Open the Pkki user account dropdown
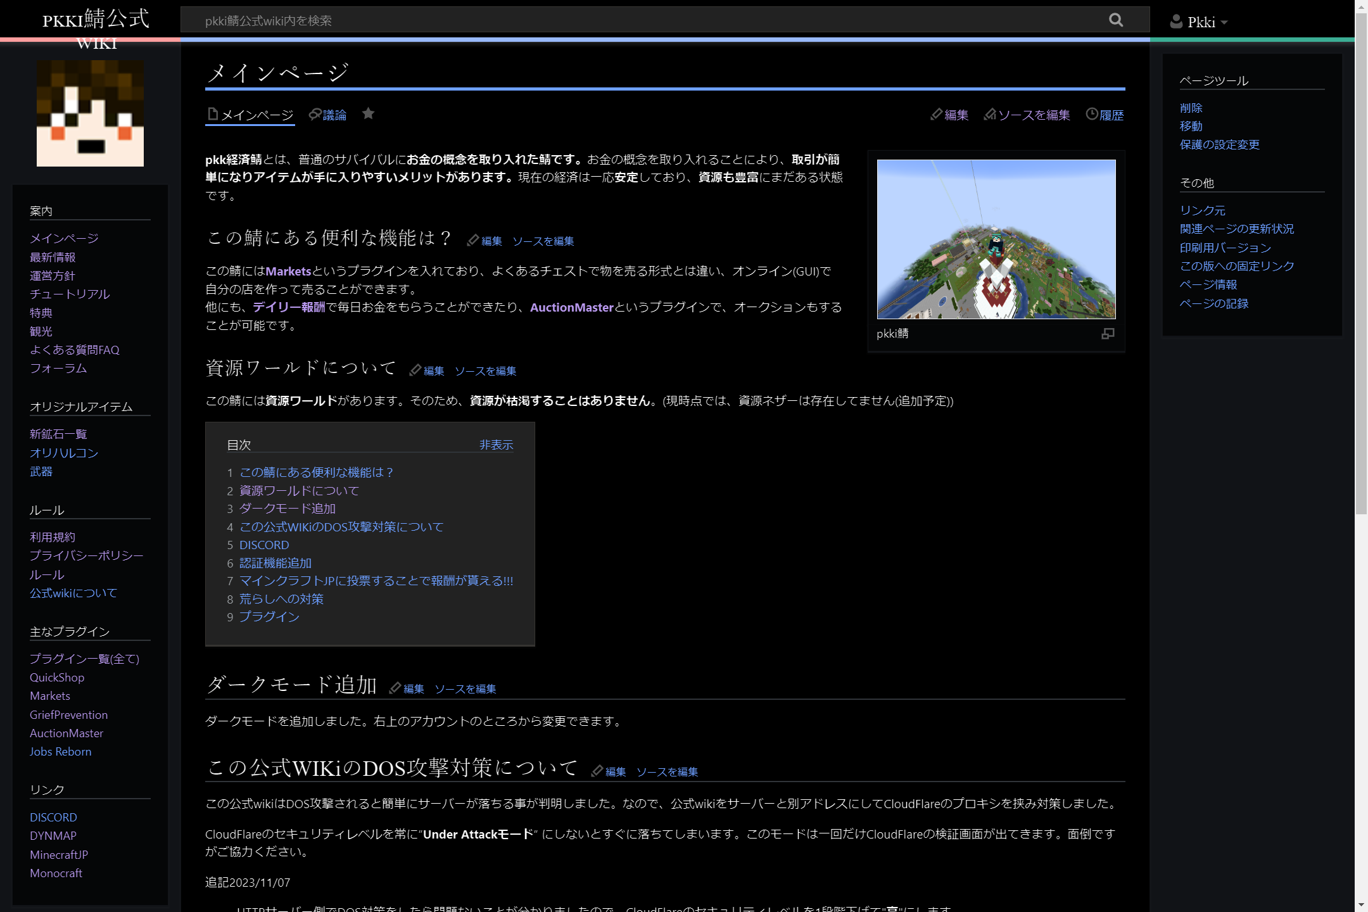The height and width of the screenshot is (912, 1368). coord(1199,22)
